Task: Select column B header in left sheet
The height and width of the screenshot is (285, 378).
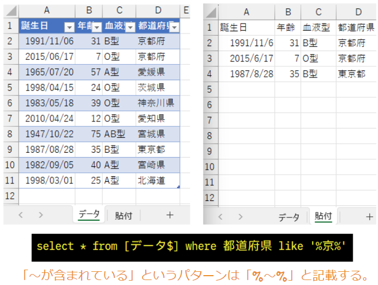Action: click(x=89, y=10)
